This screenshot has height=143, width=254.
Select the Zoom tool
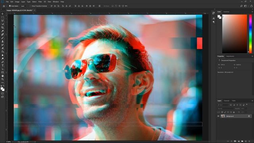(2, 79)
